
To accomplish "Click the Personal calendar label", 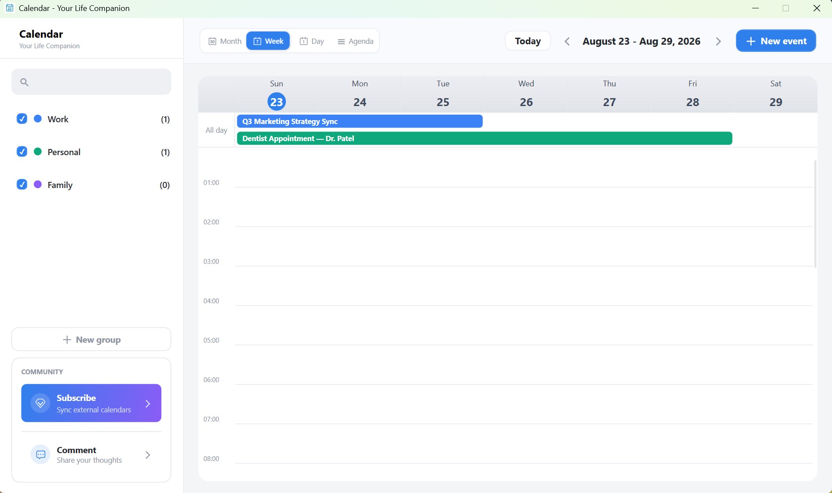I will click(64, 152).
